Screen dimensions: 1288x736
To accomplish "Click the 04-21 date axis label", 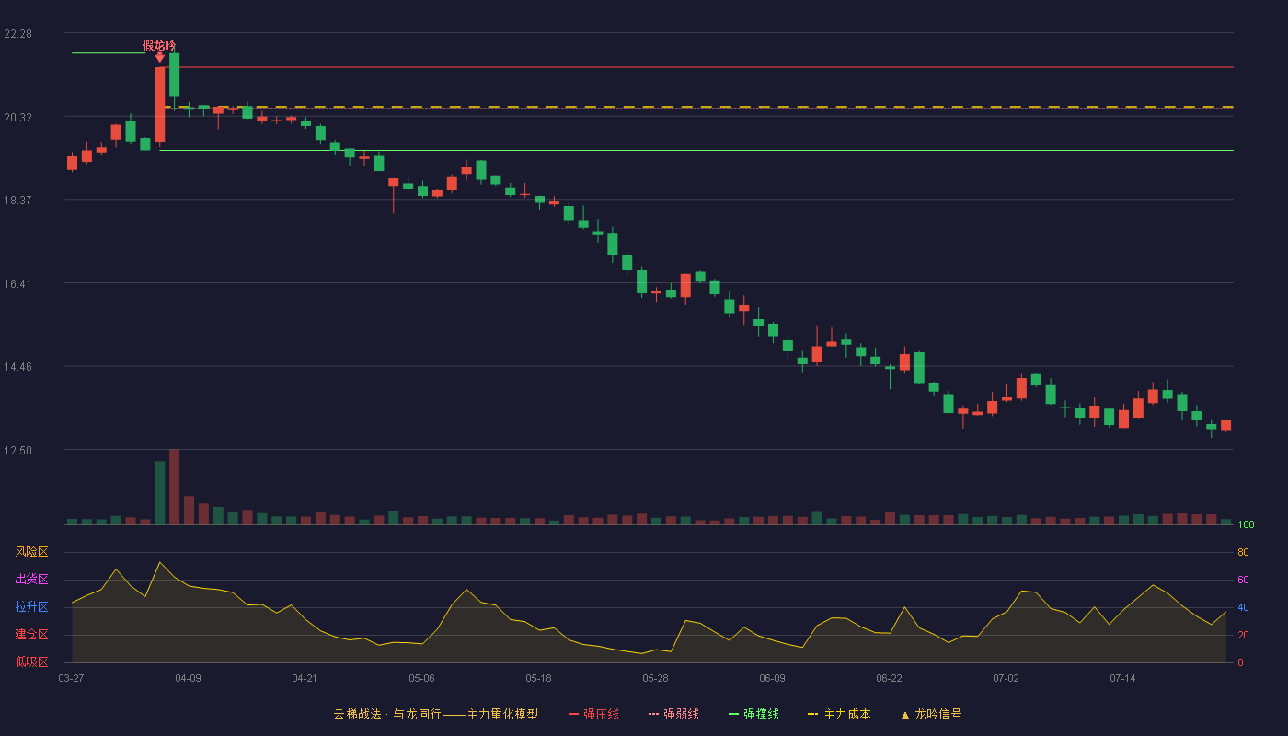I will (305, 678).
